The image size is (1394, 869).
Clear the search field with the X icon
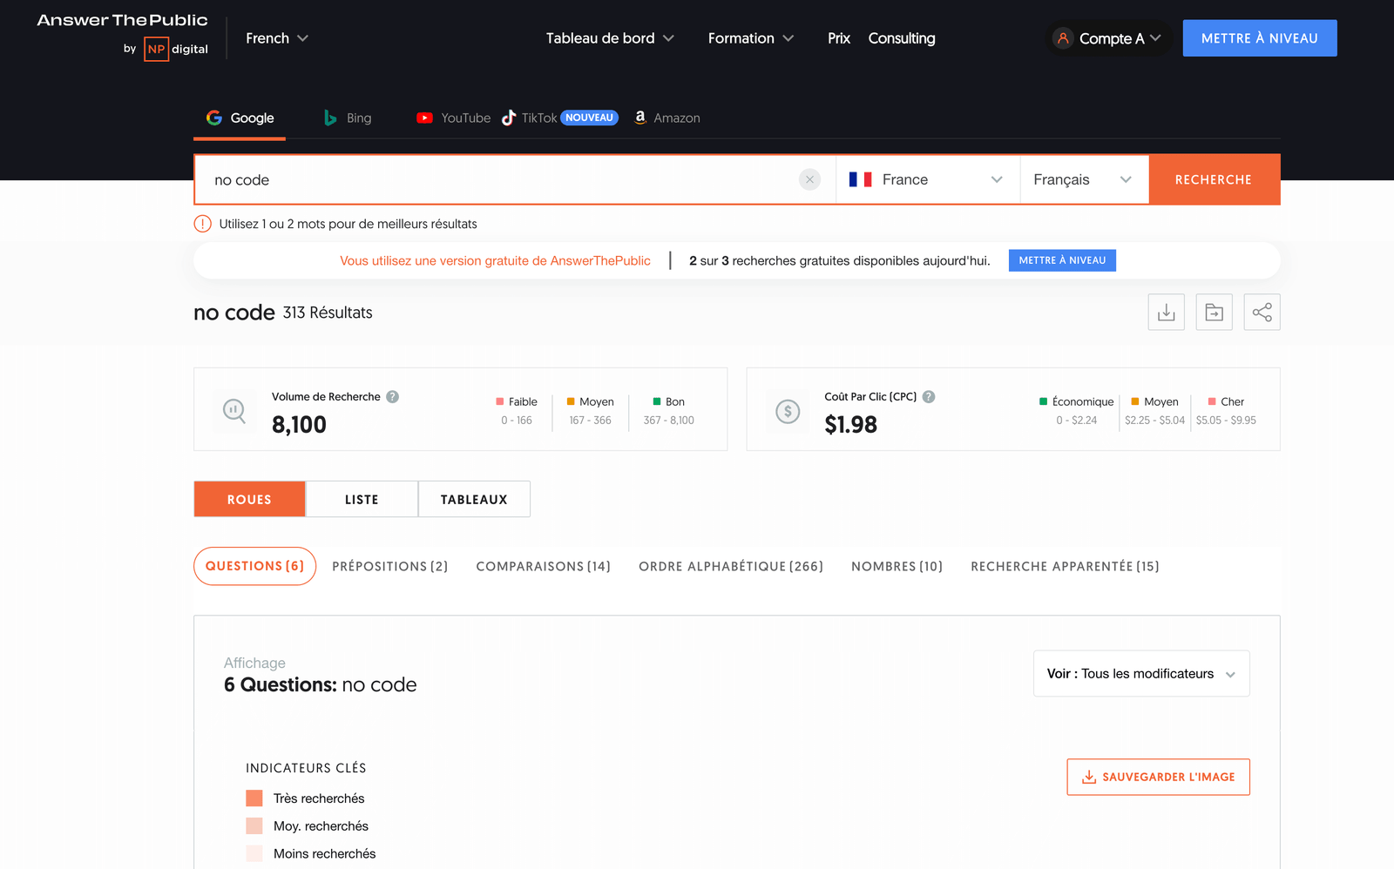809,179
